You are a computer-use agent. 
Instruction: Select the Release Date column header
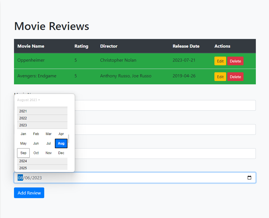(x=186, y=46)
